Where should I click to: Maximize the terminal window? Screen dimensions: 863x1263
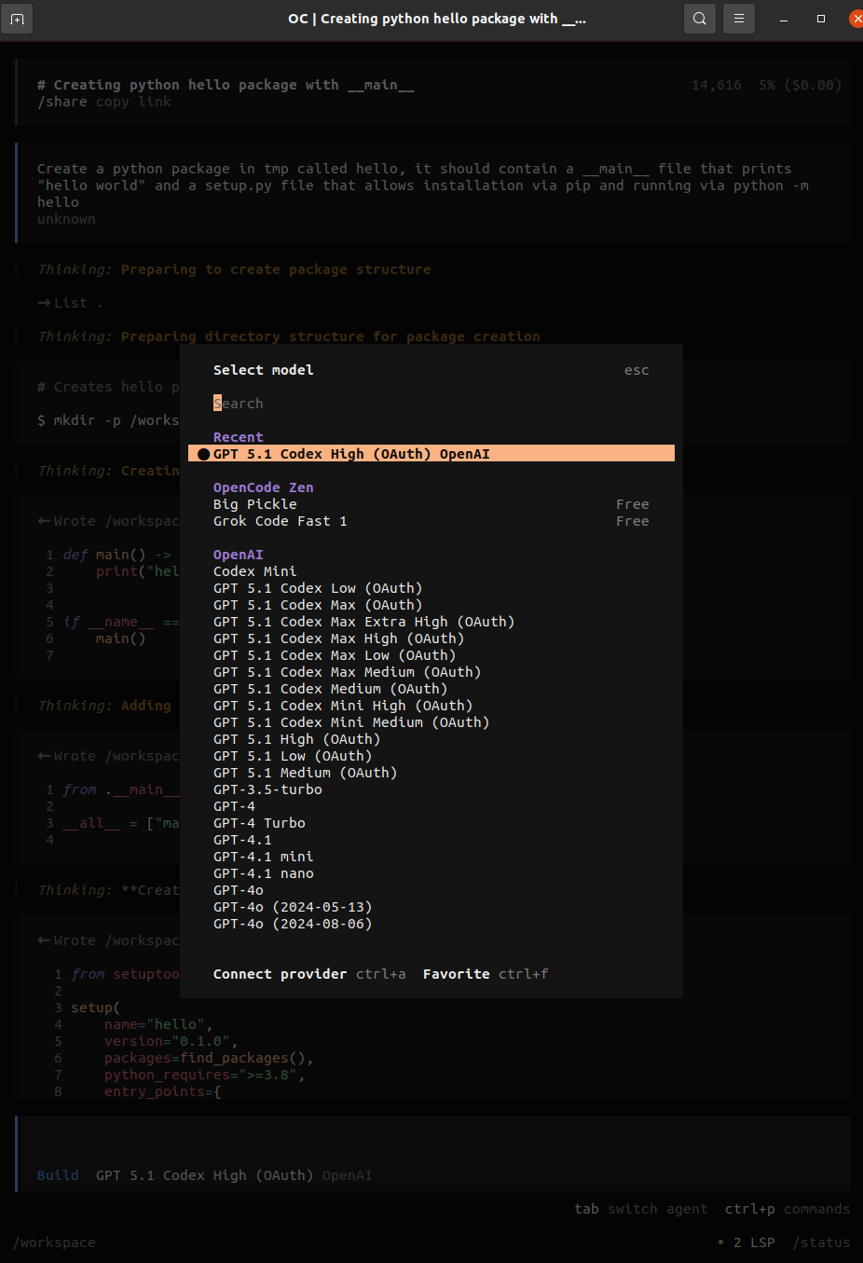(821, 19)
